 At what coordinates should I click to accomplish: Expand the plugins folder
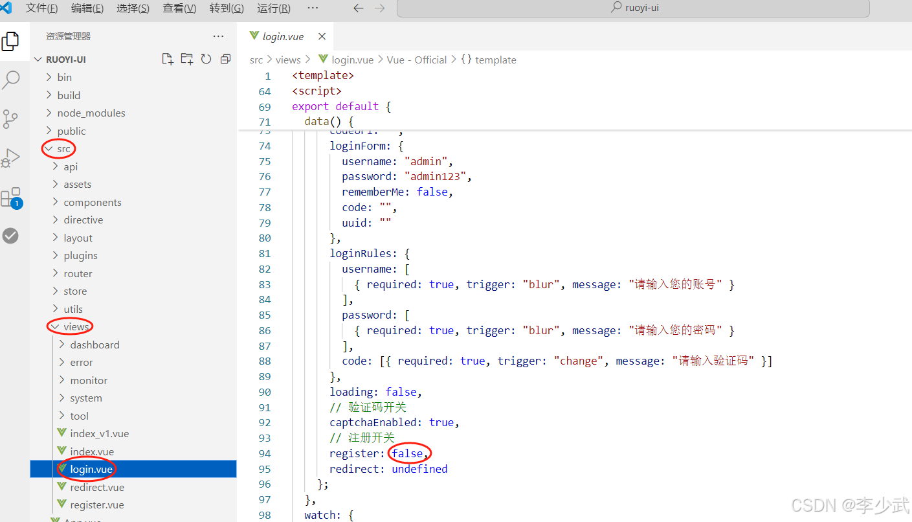point(133,255)
